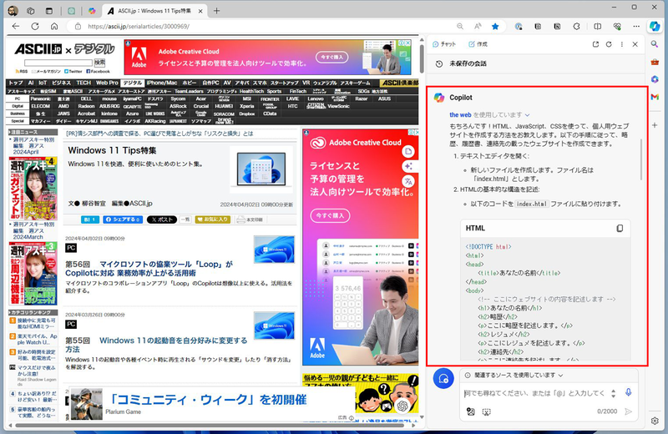Start a new Copilot topic
668x434 pixels.
(x=445, y=378)
